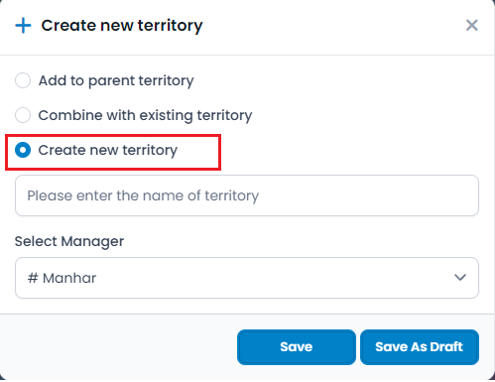Focus the territory name input field
This screenshot has width=495, height=382.
[x=247, y=195]
